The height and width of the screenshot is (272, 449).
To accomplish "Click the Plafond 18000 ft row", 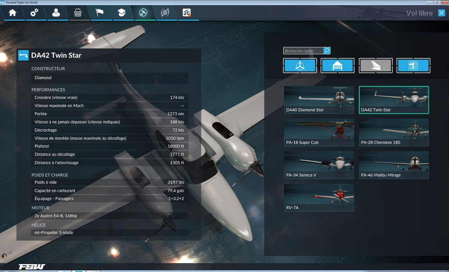I will click(x=110, y=146).
